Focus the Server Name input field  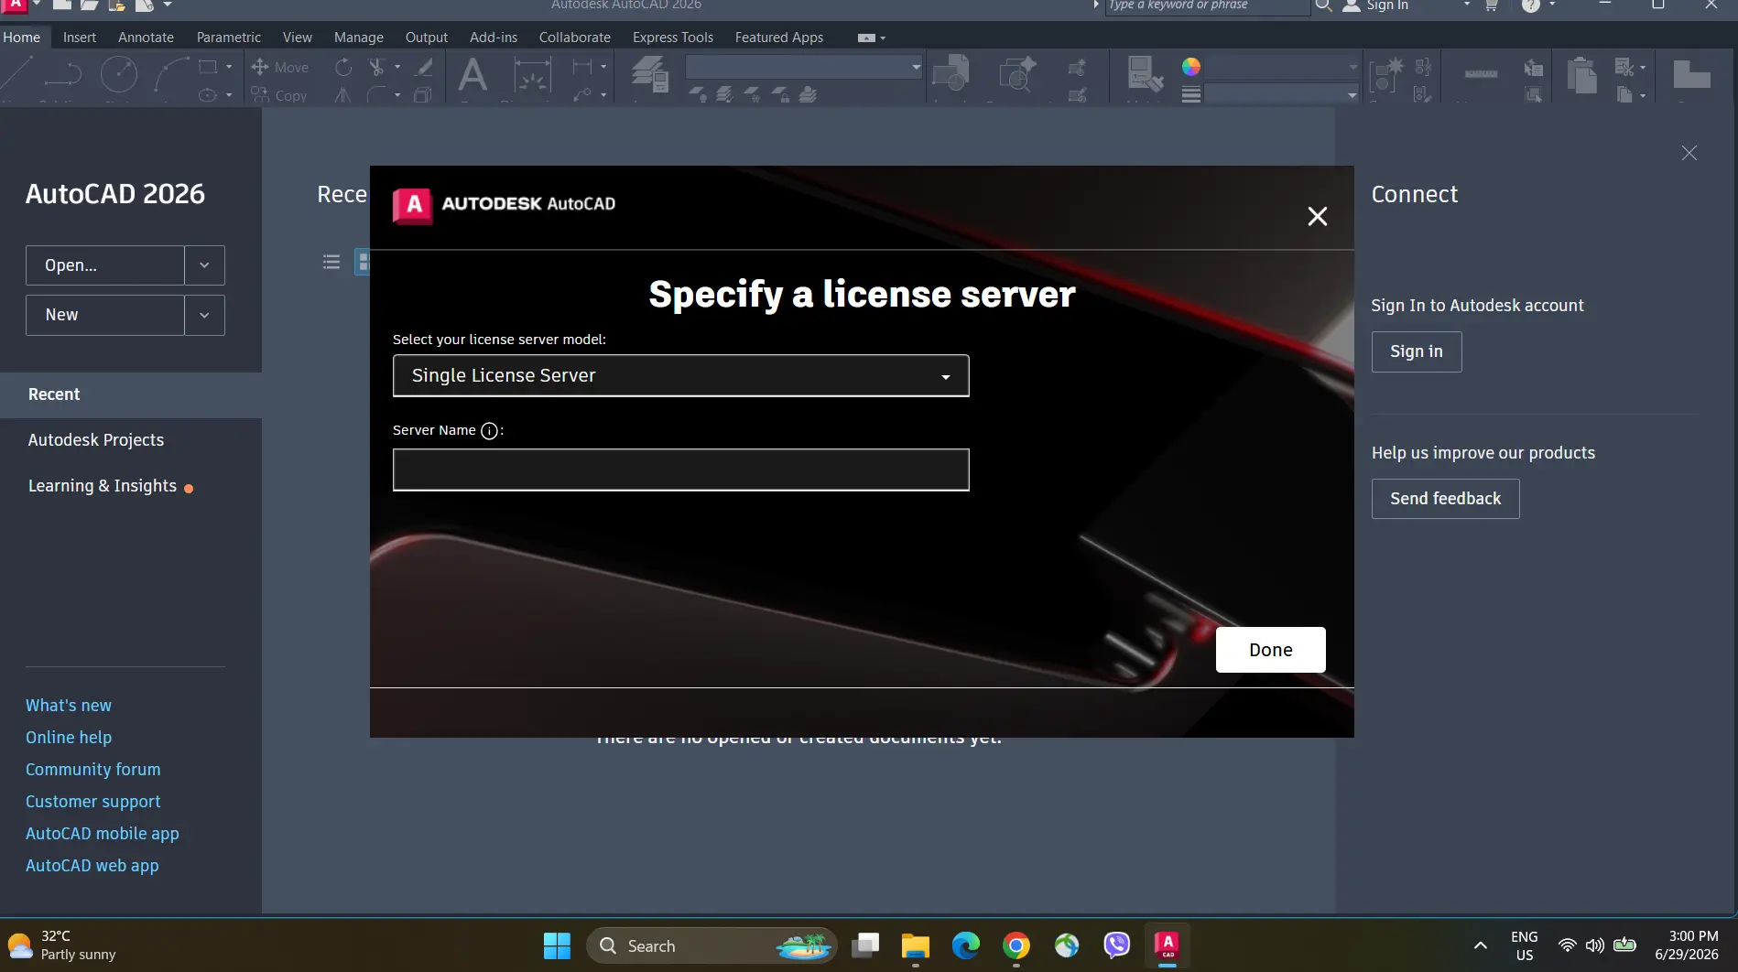pos(680,470)
